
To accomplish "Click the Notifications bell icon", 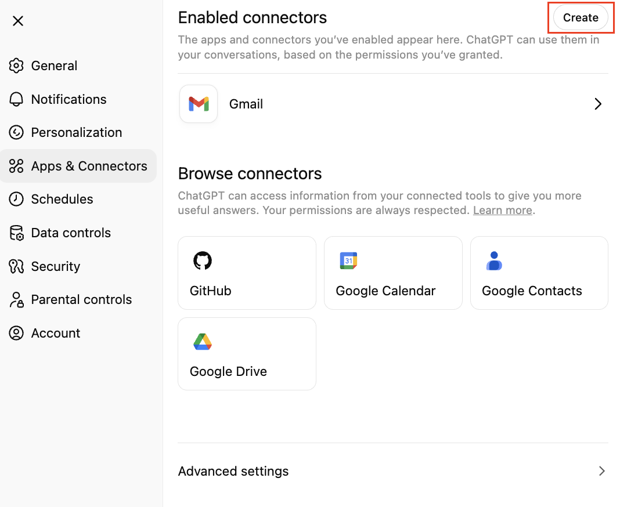I will point(17,99).
